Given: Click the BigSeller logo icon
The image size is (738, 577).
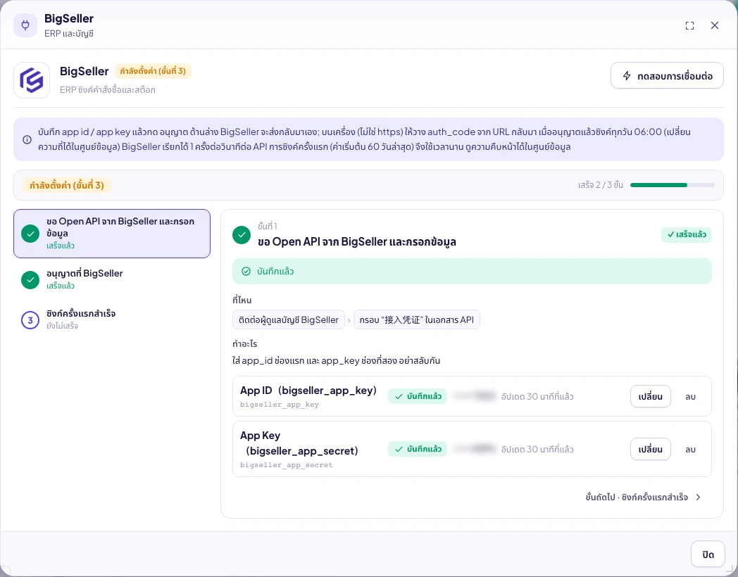Looking at the screenshot, I should coord(32,80).
